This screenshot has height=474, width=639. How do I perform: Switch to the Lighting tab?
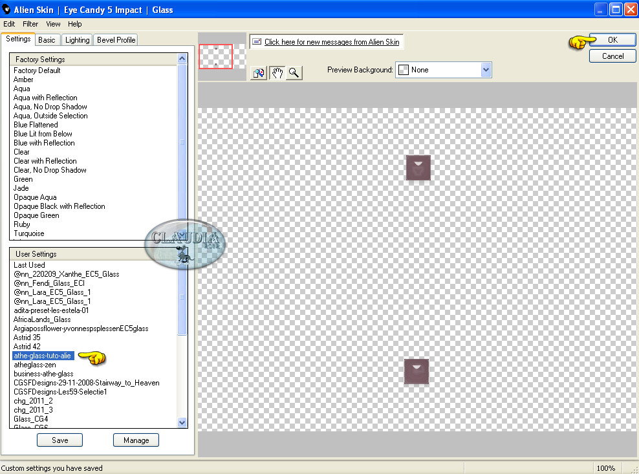tap(77, 40)
